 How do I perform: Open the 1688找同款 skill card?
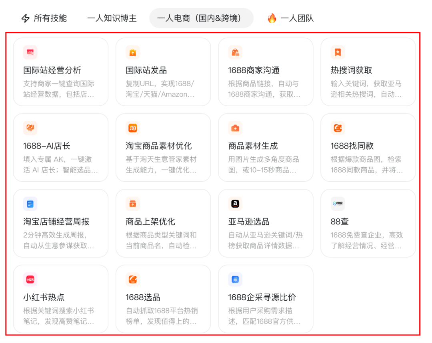pyautogui.click(x=368, y=148)
